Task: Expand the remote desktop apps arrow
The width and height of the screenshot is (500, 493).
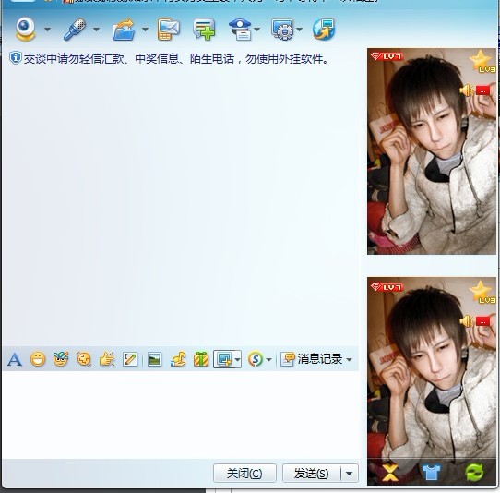Action: click(x=299, y=30)
